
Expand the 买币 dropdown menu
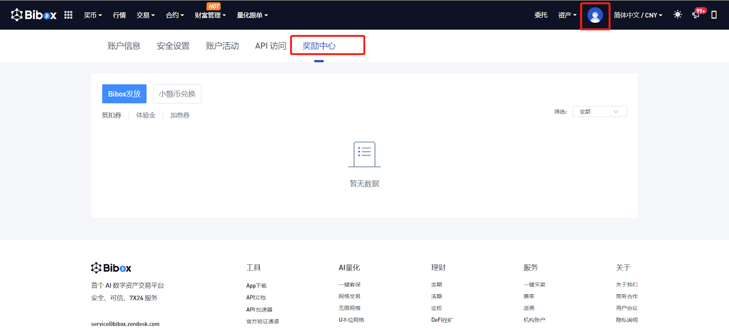(x=93, y=15)
